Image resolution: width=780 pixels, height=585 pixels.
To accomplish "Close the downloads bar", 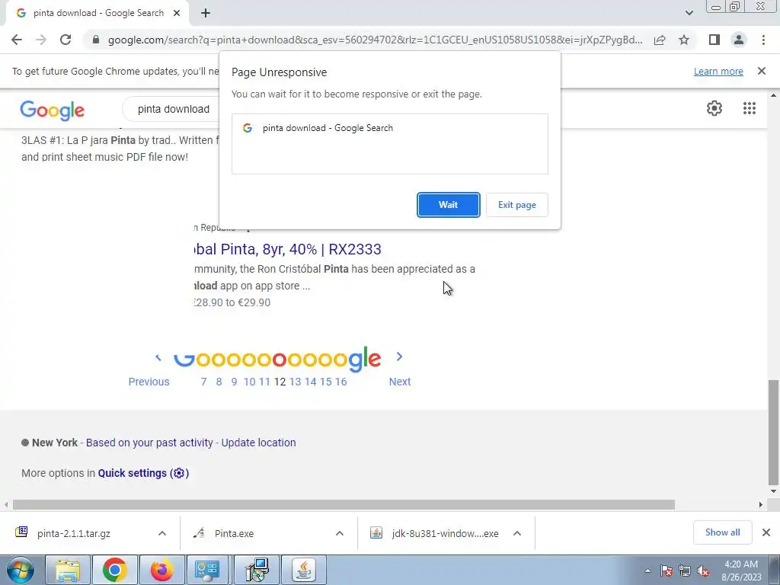I will click(766, 532).
